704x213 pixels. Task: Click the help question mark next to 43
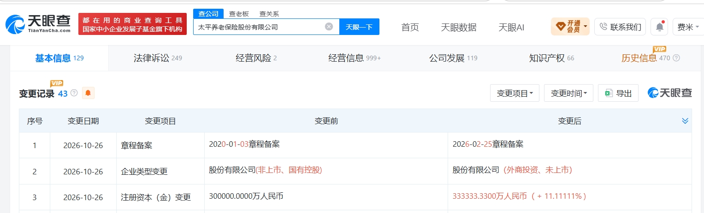tap(74, 93)
